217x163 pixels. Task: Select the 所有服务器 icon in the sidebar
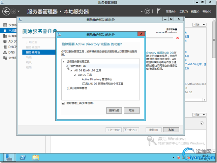click(x=5, y=36)
